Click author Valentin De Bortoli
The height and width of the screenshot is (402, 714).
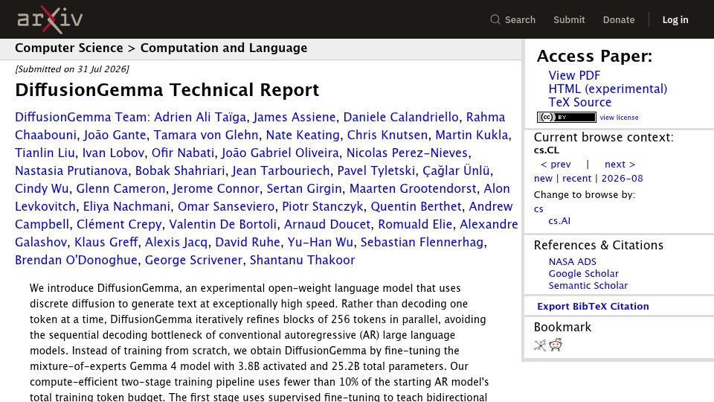(x=222, y=224)
